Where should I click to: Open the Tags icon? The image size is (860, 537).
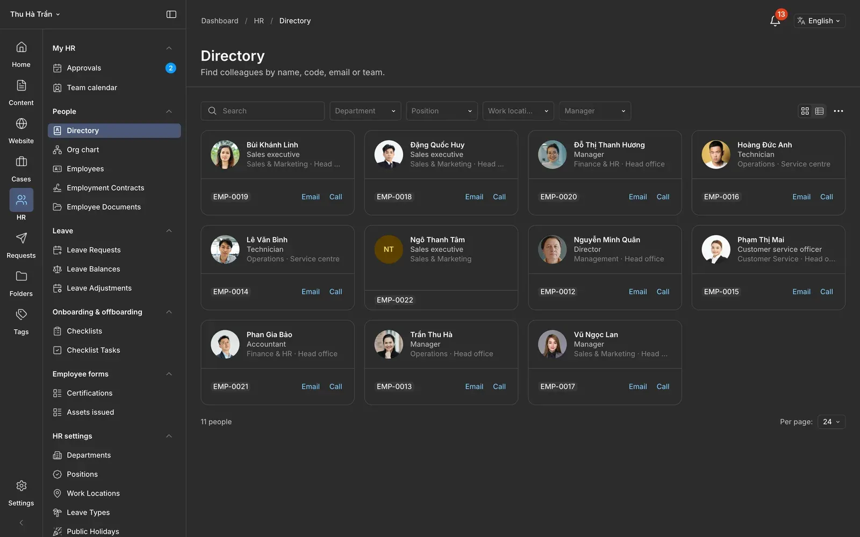click(x=21, y=314)
